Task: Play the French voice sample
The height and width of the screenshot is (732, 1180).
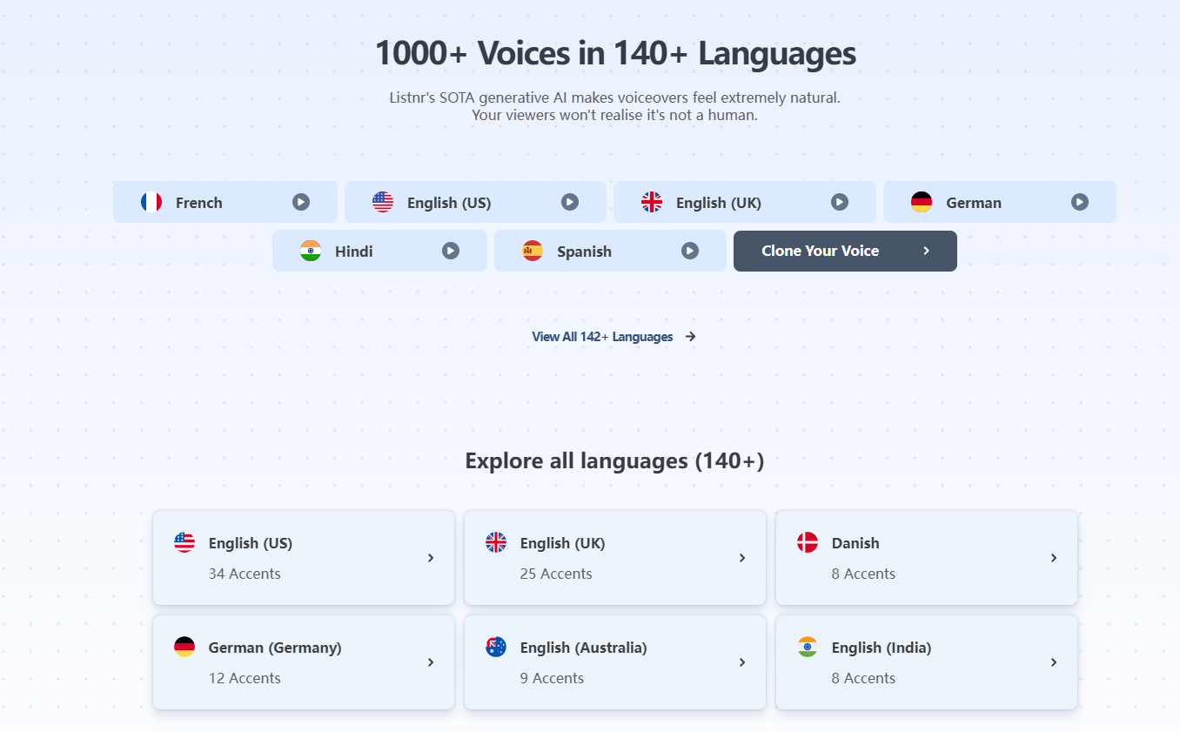Action: [x=301, y=202]
